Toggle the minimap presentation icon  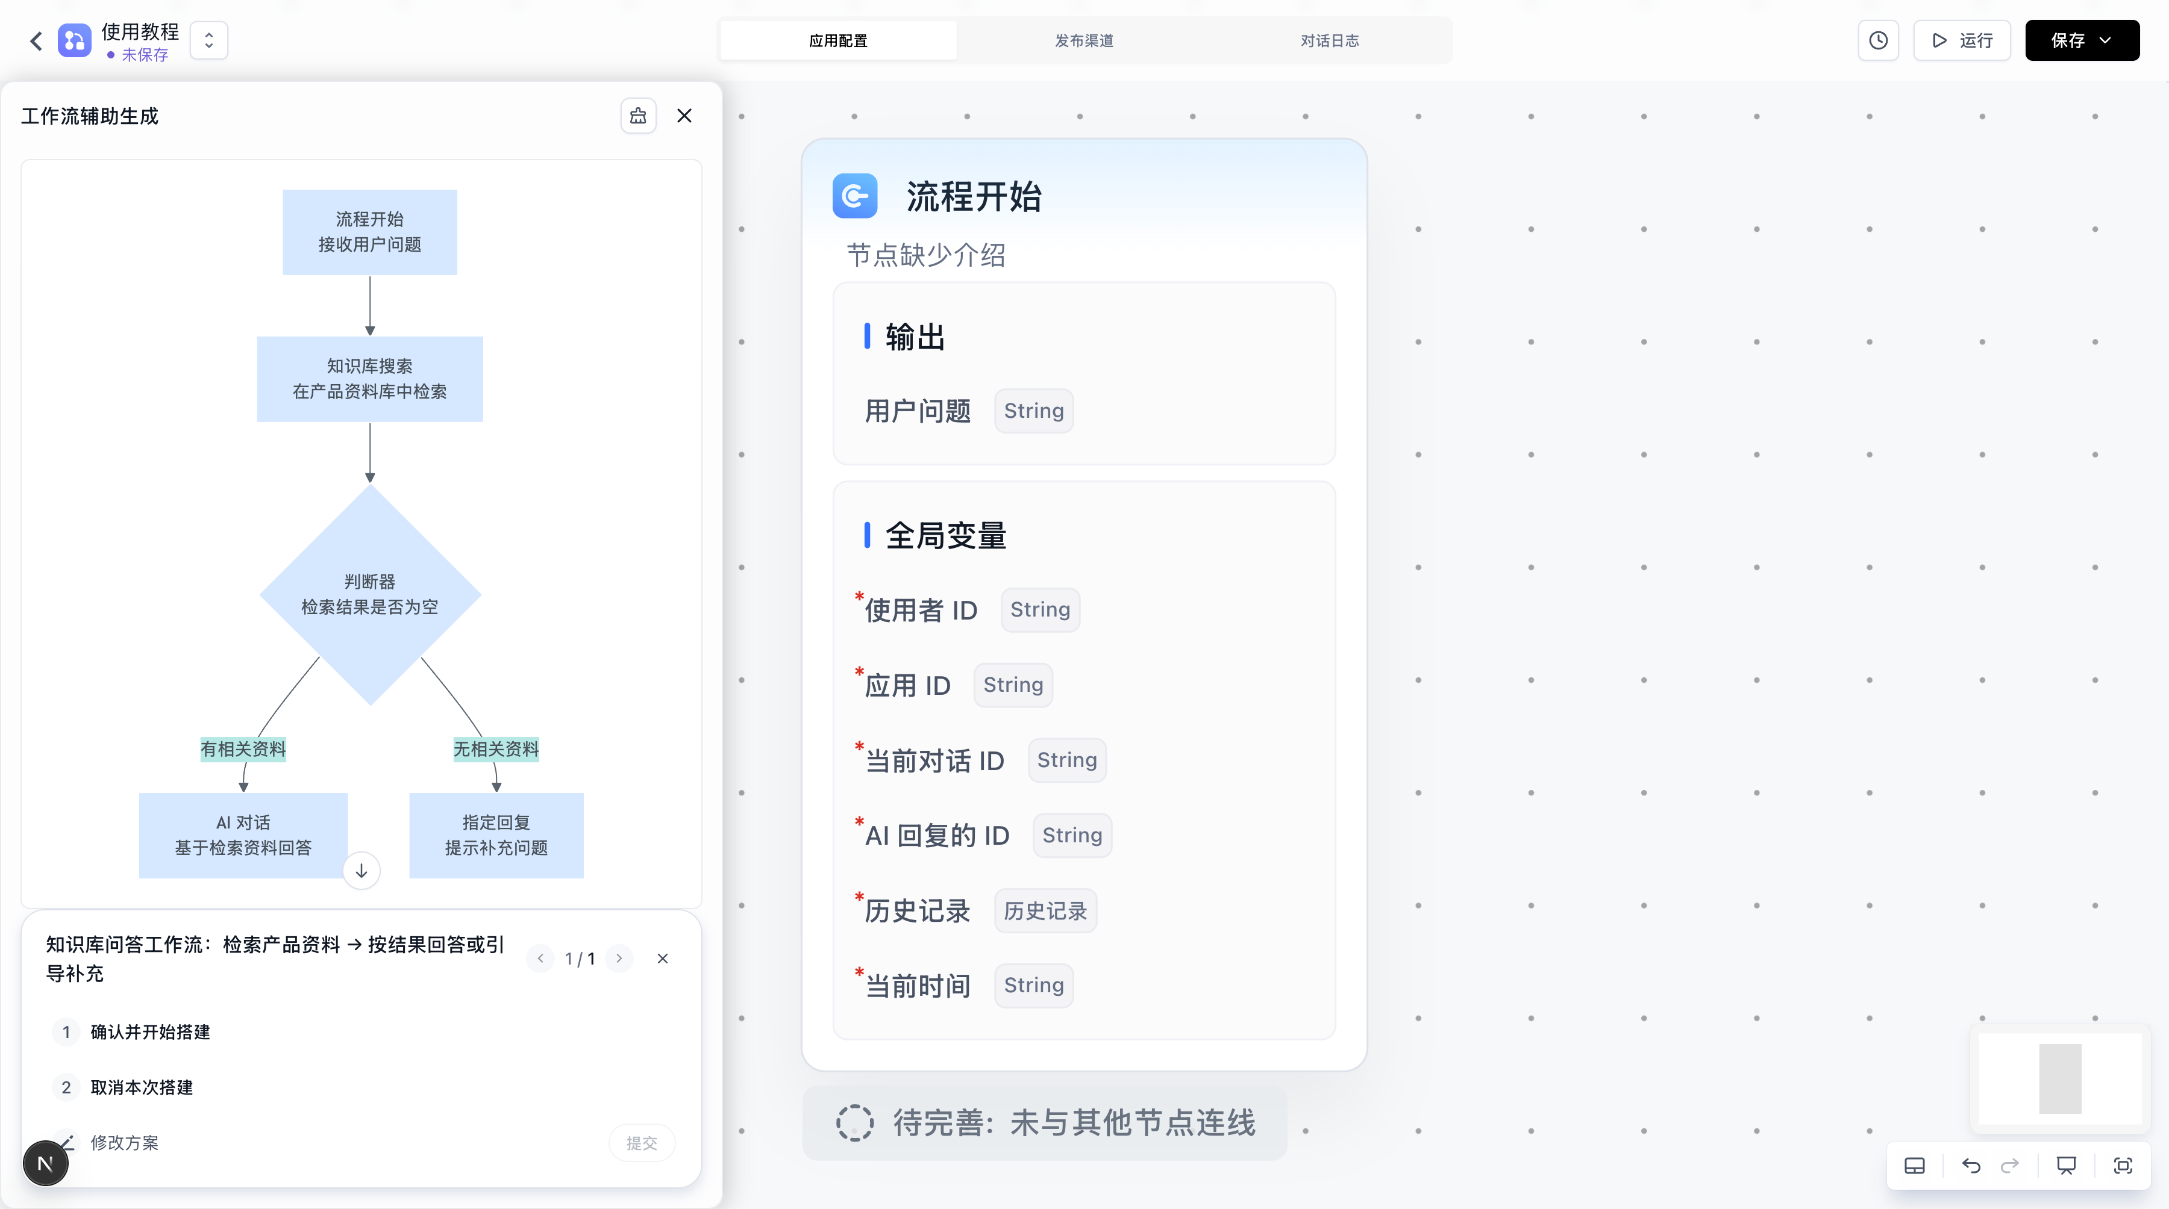[2067, 1166]
